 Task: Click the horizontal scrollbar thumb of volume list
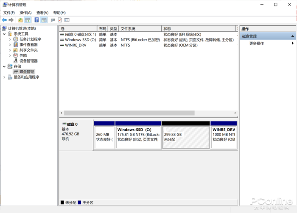point(129,113)
